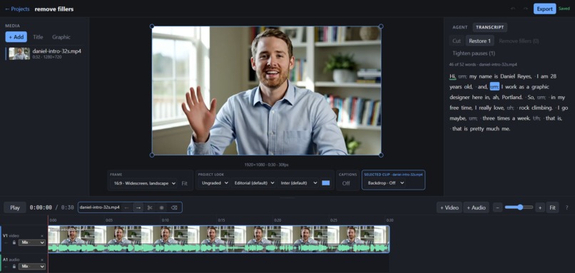Viewport: 575px width, 273px height.
Task: Open the Title media tab
Action: tap(38, 37)
